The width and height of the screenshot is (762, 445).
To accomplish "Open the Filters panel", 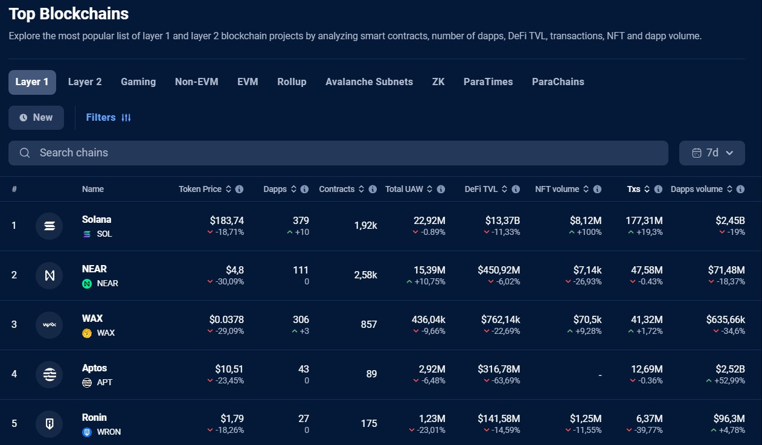I will coord(109,118).
